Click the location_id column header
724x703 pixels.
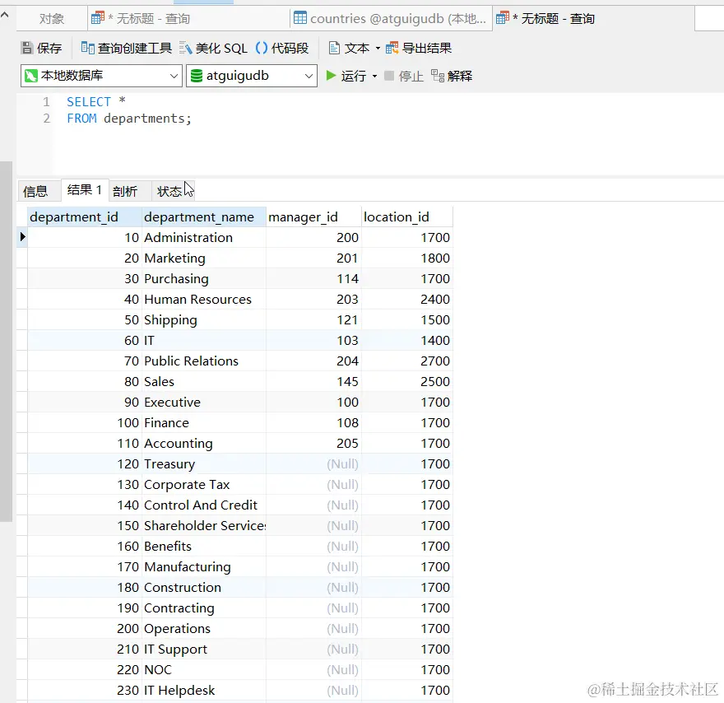(x=406, y=217)
